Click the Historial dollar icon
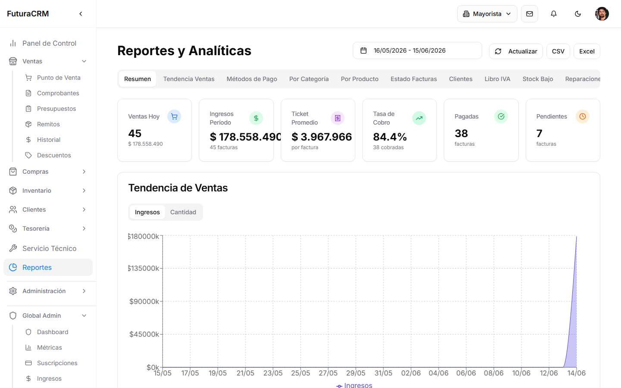Screen dimensions: 621x388 coord(28,140)
